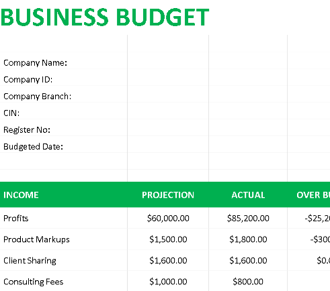330x291 pixels.
Task: Select Profits actual $85,200.00
Action: [248, 218]
